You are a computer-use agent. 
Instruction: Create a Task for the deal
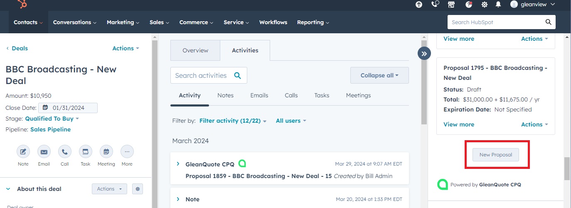point(86,152)
